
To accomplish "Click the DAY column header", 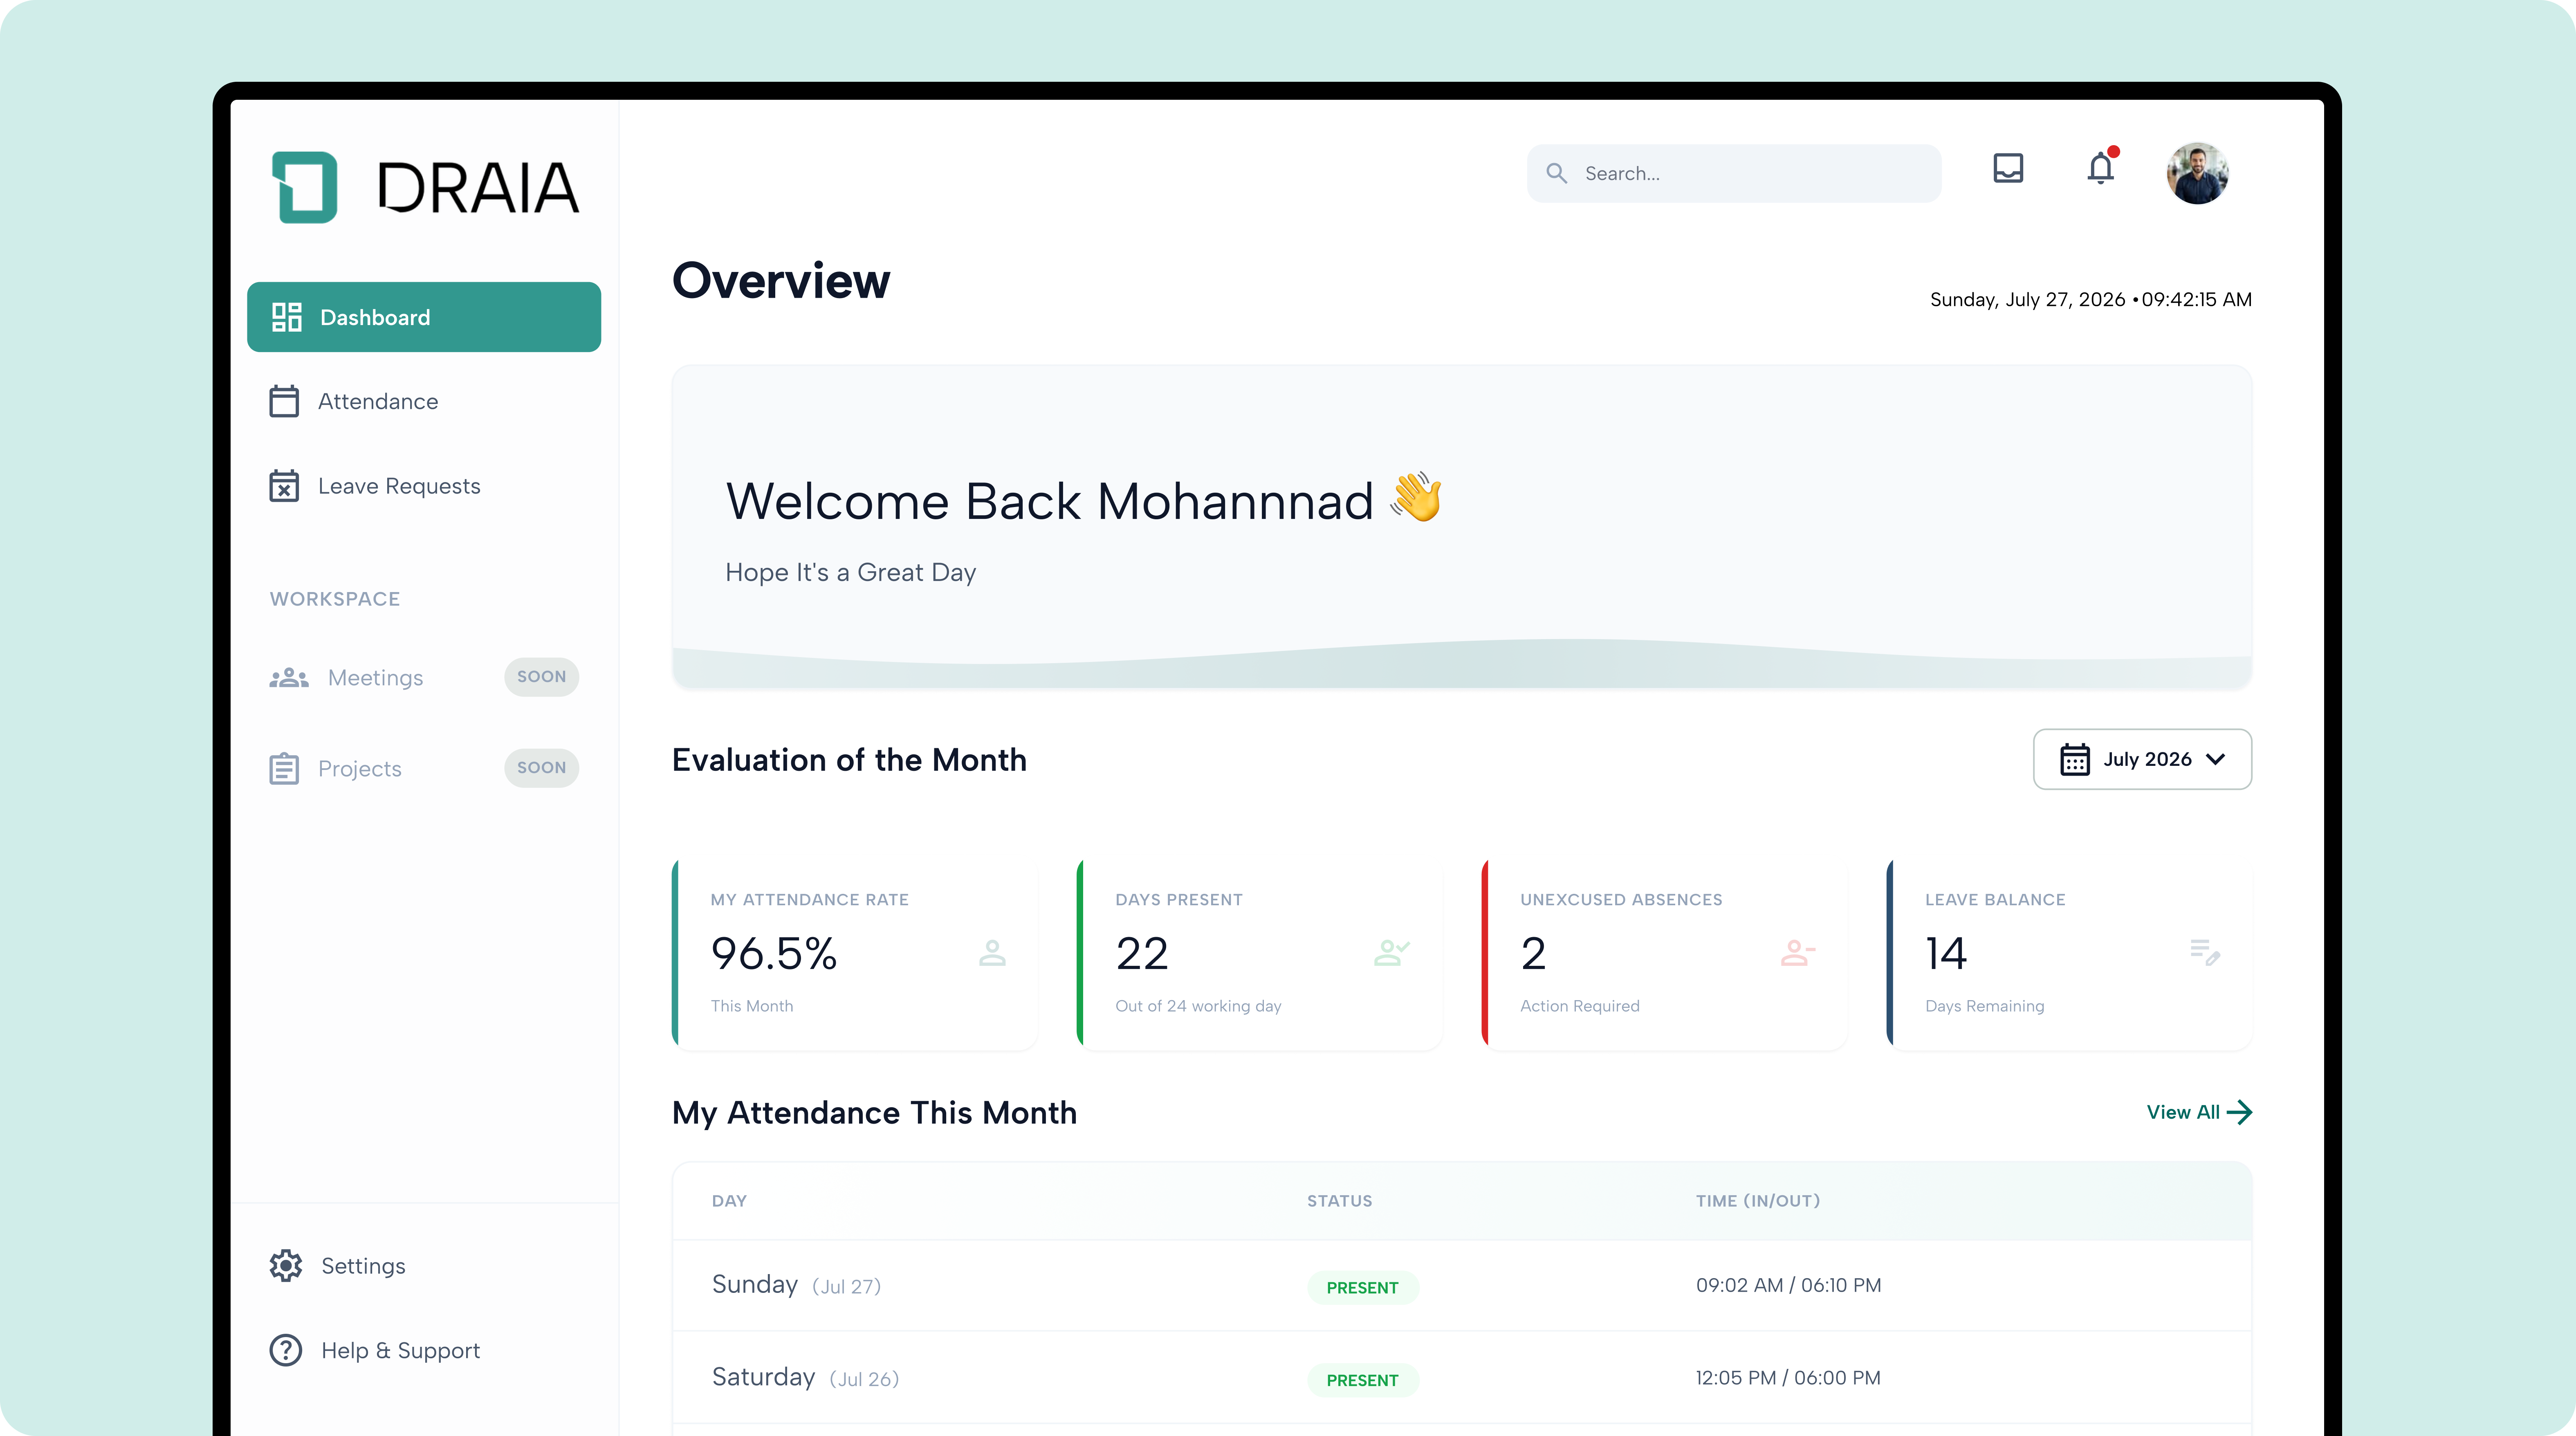I will [x=729, y=1201].
